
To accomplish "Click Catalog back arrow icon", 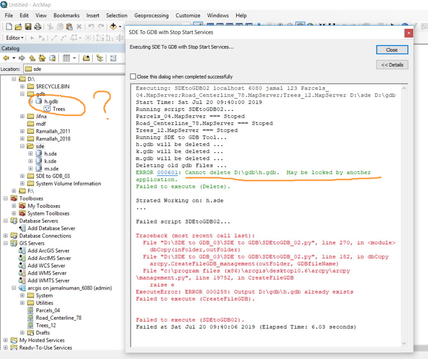I will (x=6, y=58).
